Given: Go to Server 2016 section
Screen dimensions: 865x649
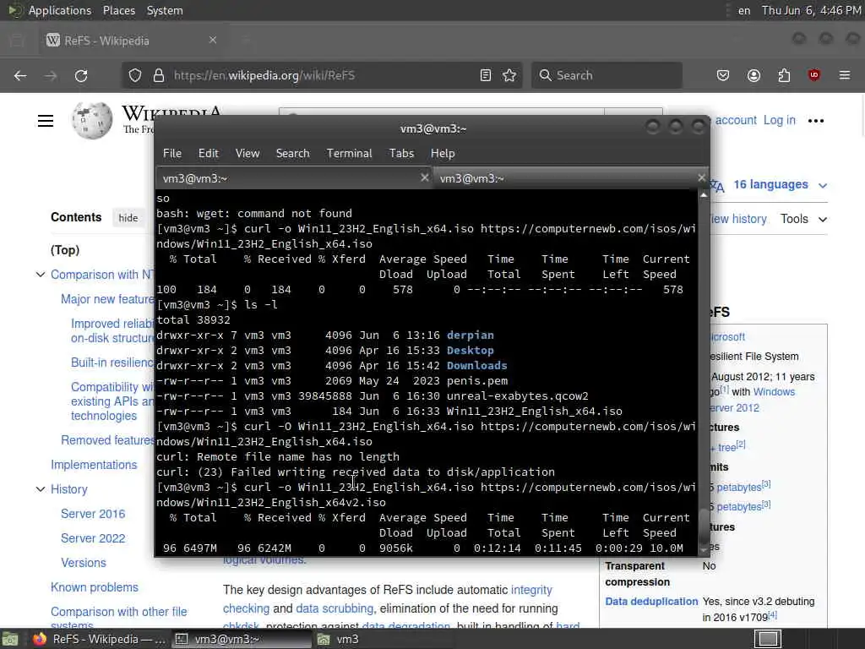Looking at the screenshot, I should (93, 514).
